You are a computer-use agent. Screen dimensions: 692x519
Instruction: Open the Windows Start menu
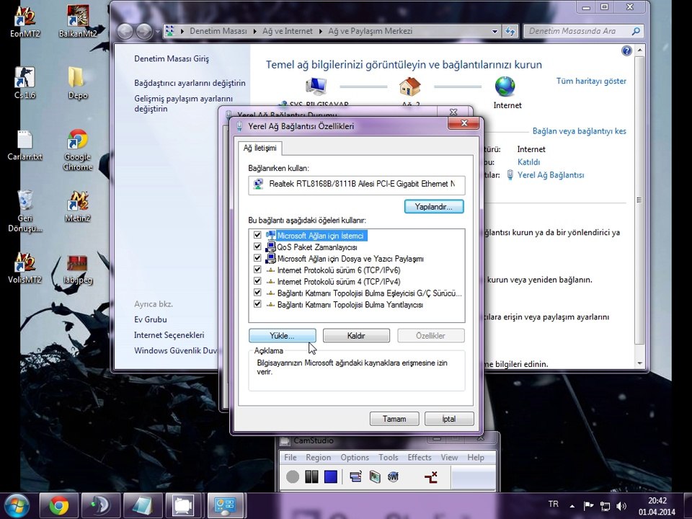[x=17, y=506]
